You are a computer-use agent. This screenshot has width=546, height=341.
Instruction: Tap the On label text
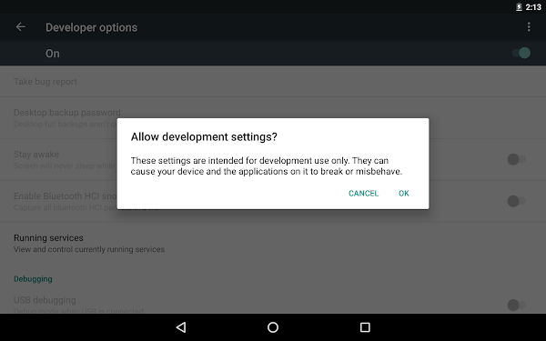pos(53,54)
